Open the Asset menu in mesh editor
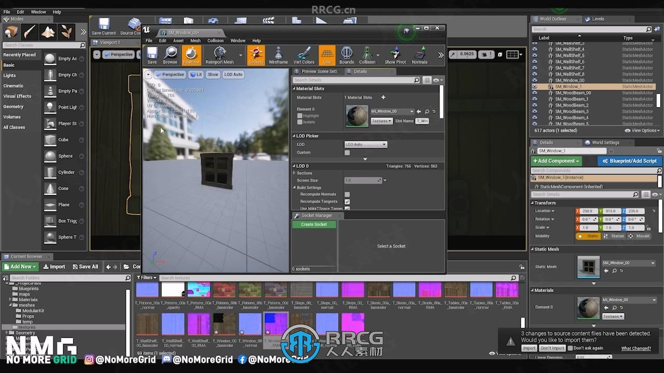Viewport: 664px width, 373px height. pos(178,40)
